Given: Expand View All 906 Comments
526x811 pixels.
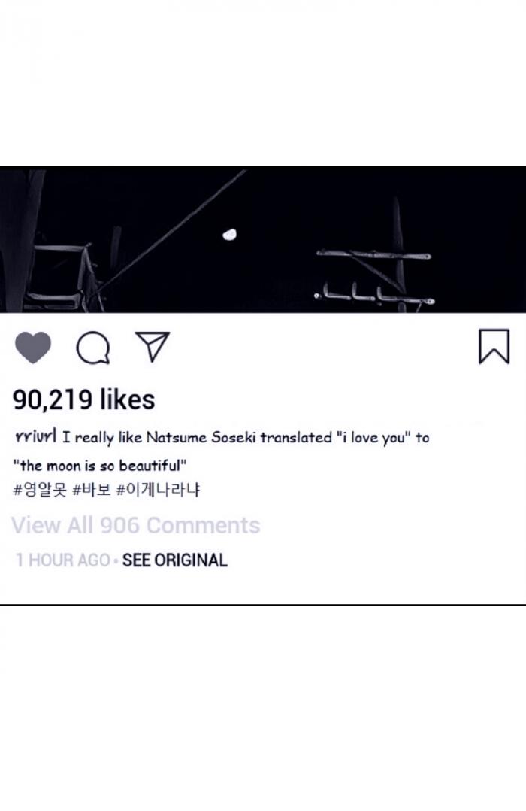Looking at the screenshot, I should (x=136, y=525).
